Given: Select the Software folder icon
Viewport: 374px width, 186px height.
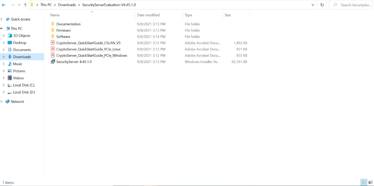Looking at the screenshot, I should (x=53, y=36).
